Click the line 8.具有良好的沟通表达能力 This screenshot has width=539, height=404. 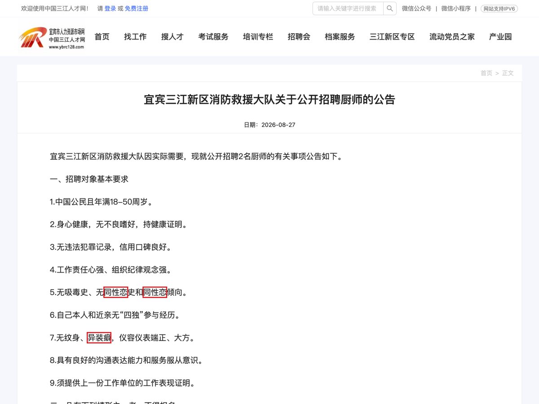(126, 360)
